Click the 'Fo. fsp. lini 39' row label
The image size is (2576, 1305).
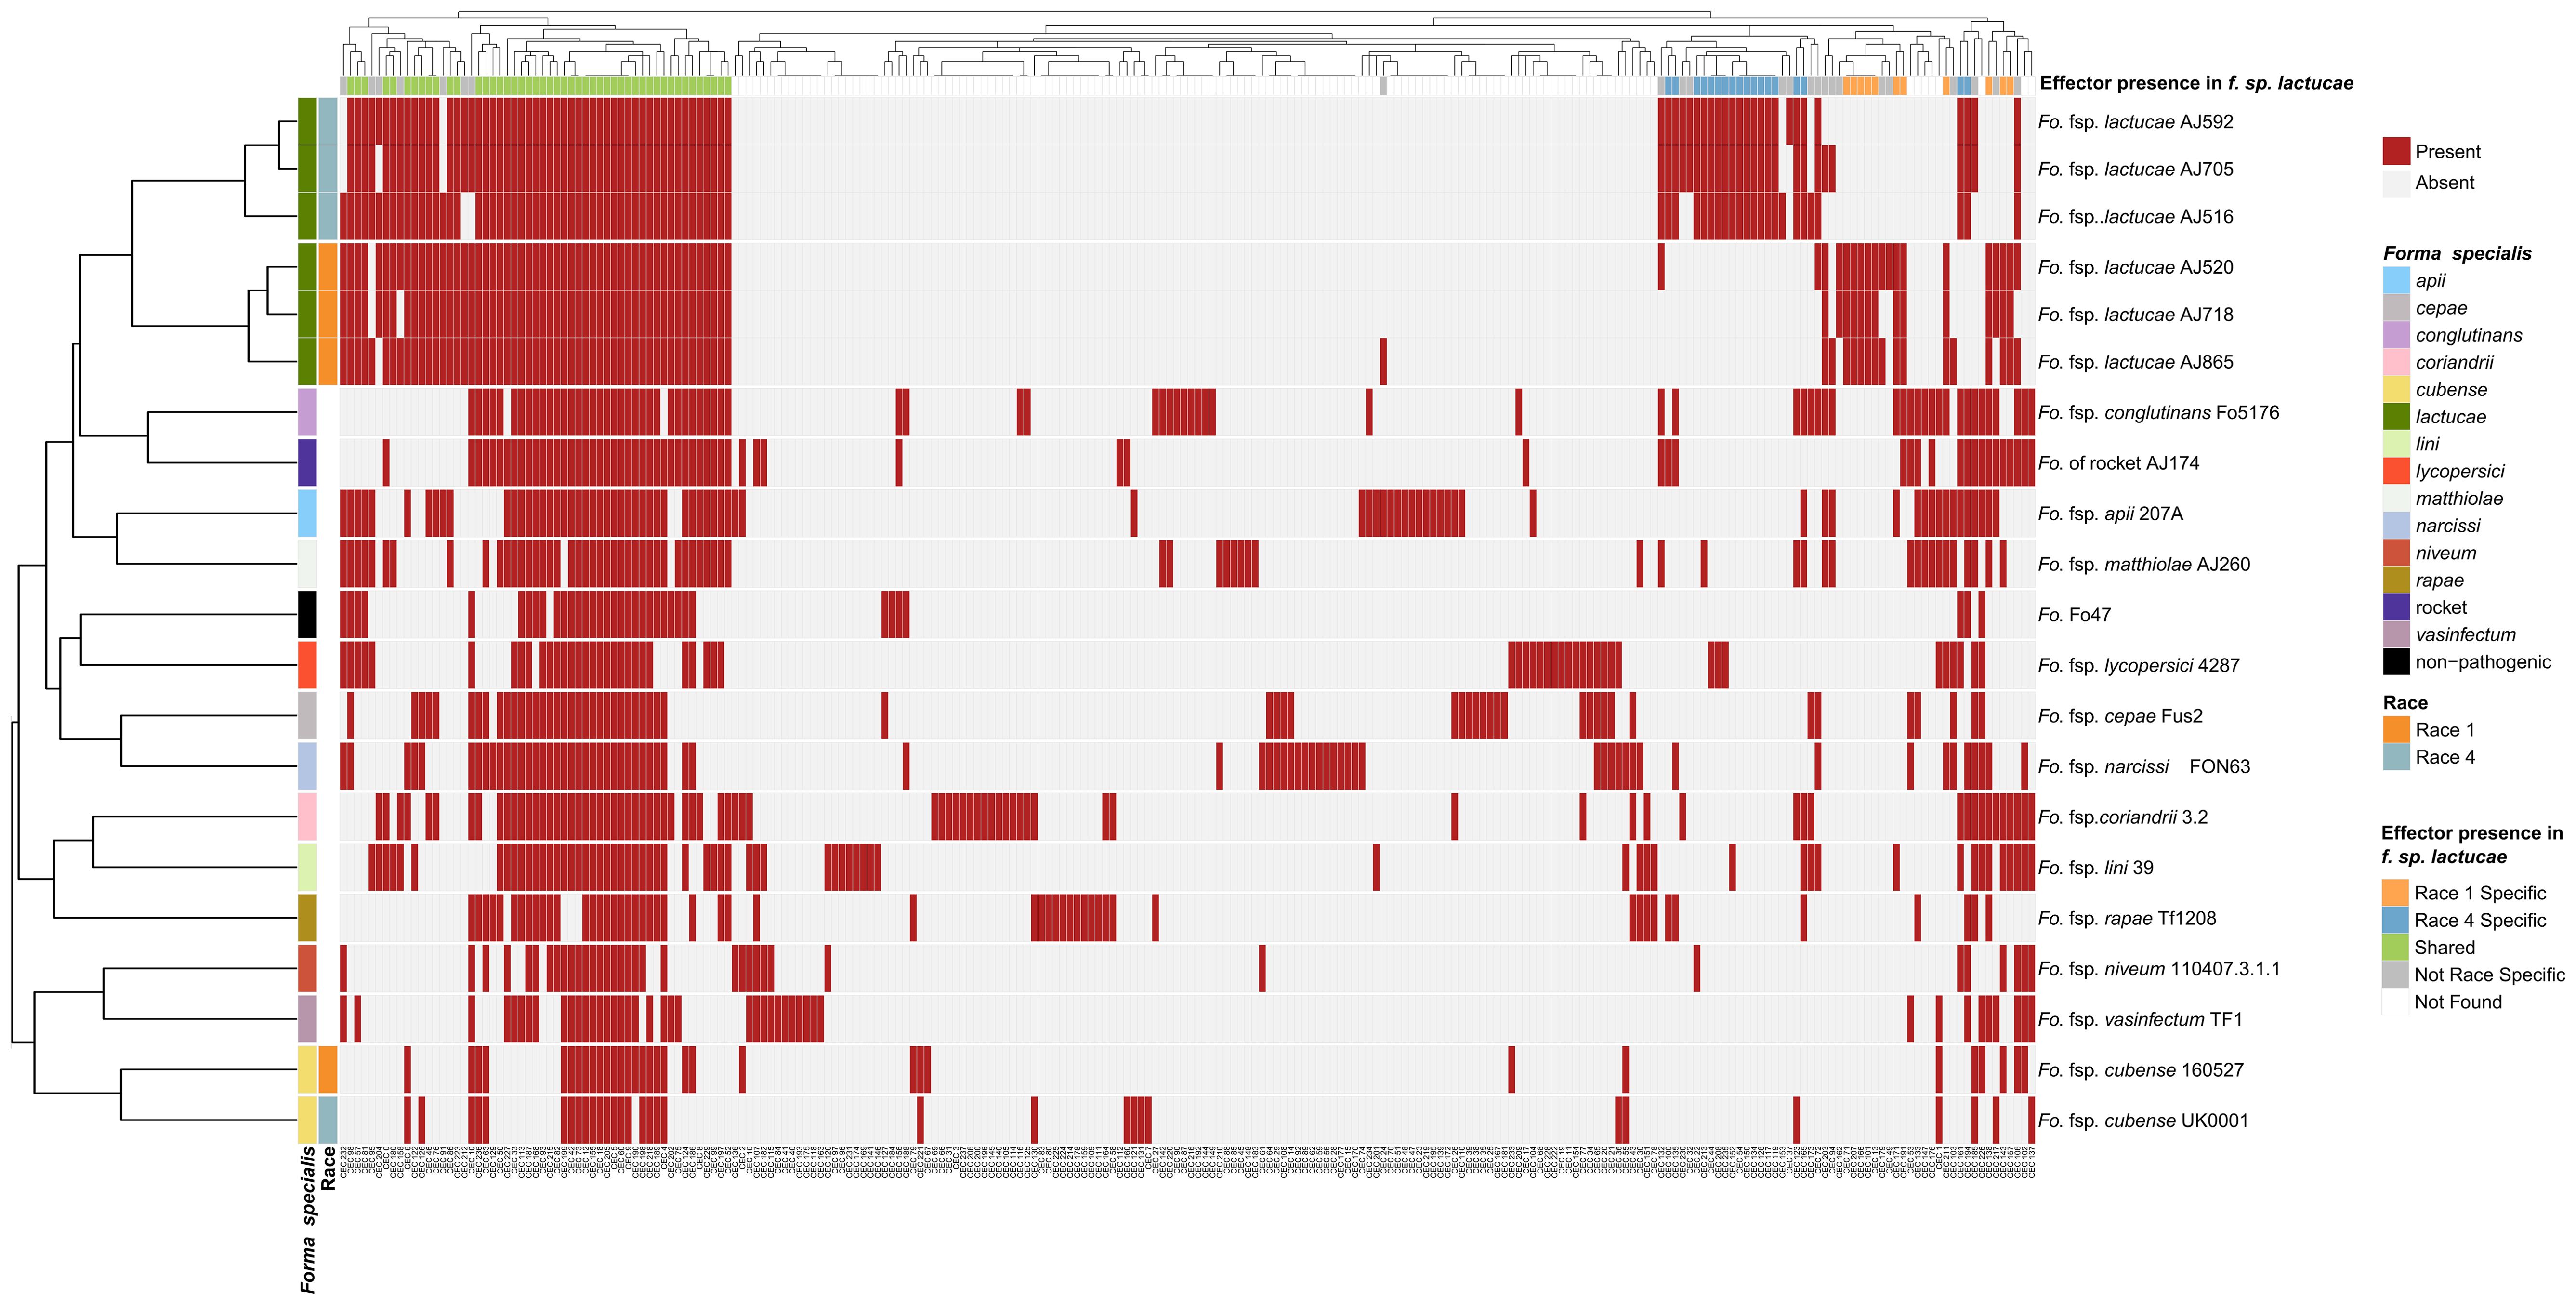click(x=2095, y=868)
